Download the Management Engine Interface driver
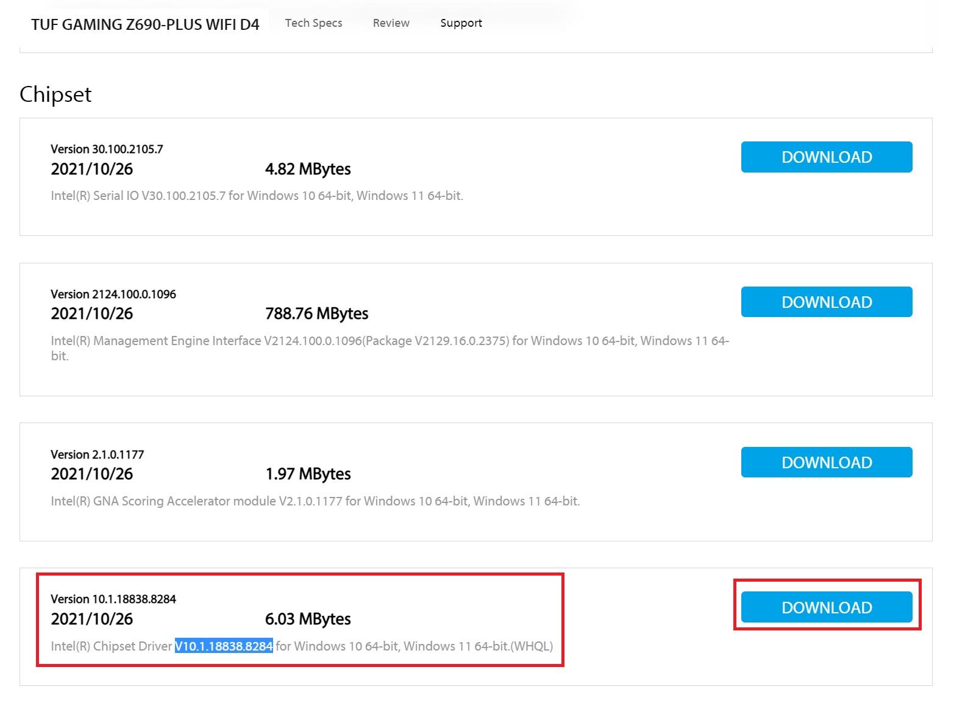Image resolution: width=965 pixels, height=703 pixels. point(826,302)
